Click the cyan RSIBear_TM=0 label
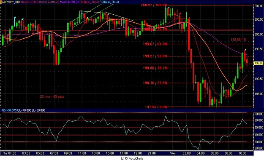Viewport: 264px width, 160px height. (109, 2)
